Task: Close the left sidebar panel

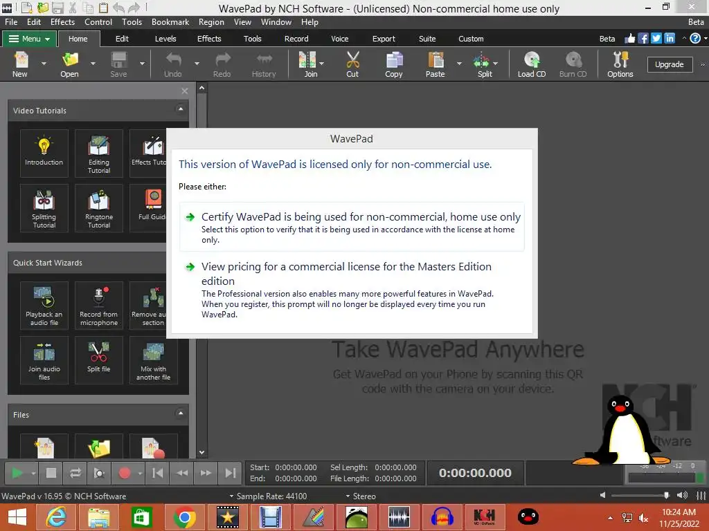Action: 184,91
